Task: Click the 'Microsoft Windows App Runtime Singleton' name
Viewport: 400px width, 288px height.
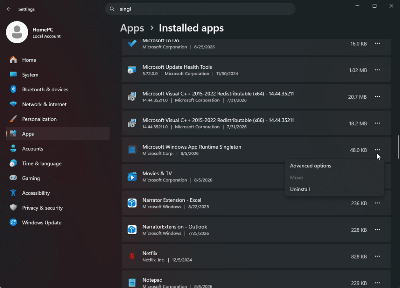Action: click(191, 147)
